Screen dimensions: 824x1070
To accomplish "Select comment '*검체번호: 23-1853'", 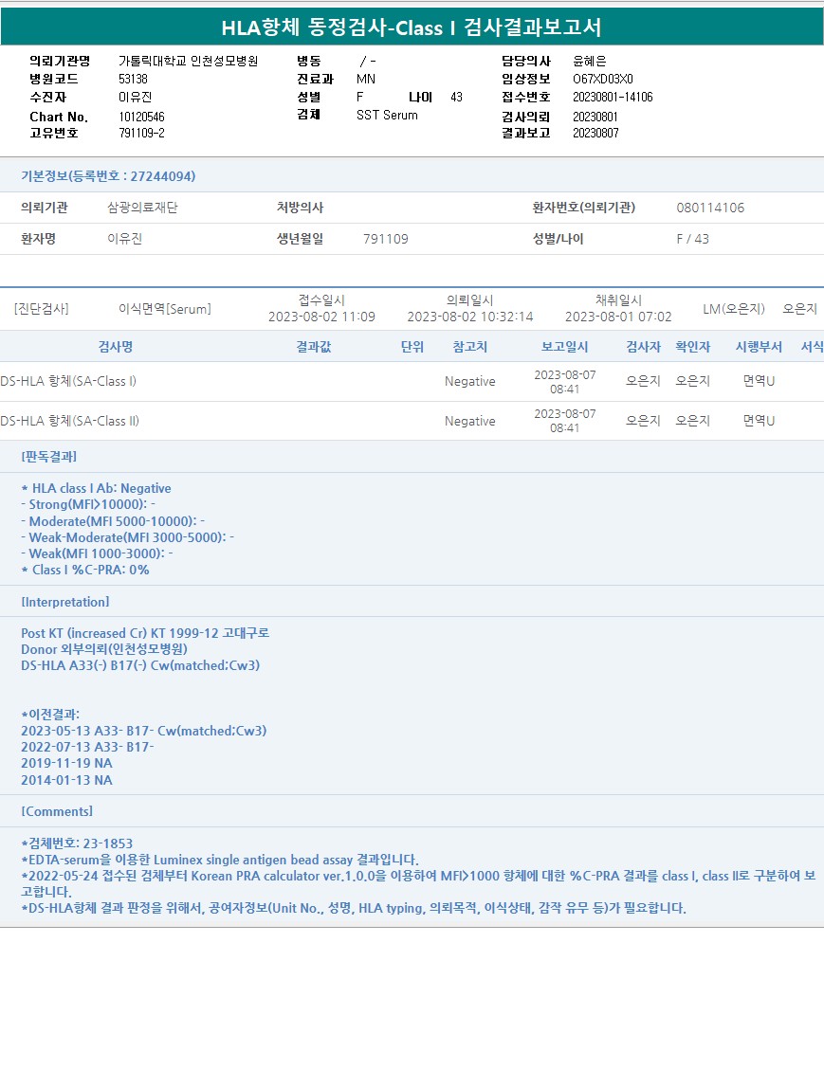I will tap(77, 843).
